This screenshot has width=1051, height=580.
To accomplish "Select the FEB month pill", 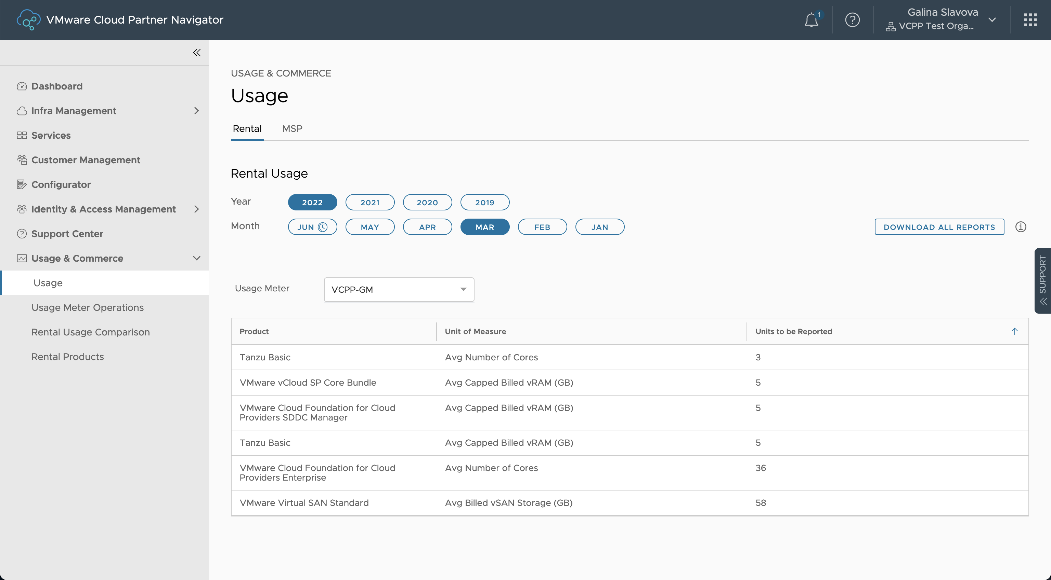I will click(x=542, y=227).
